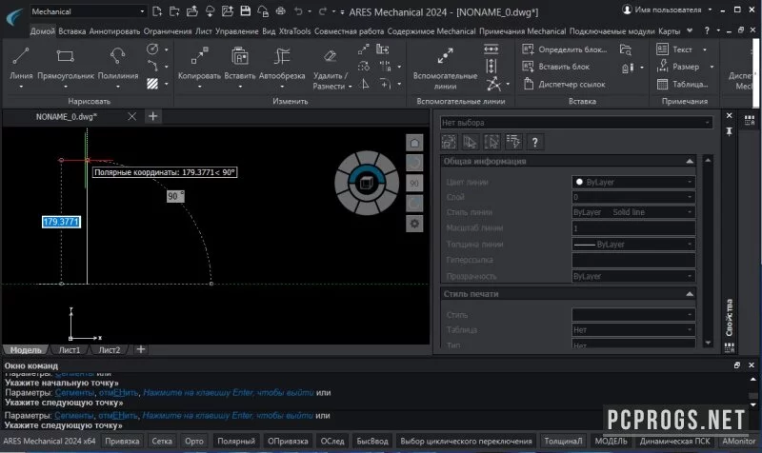Screen dimensions: 762x453
Task: Click Вставить блок in the Вставка group
Action: point(555,67)
